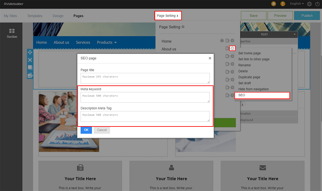Image resolution: width=322 pixels, height=191 pixels.
Task: Click the Page title text field
Action: (145, 78)
